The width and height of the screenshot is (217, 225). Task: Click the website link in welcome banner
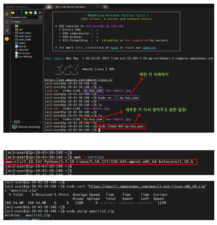(149, 48)
